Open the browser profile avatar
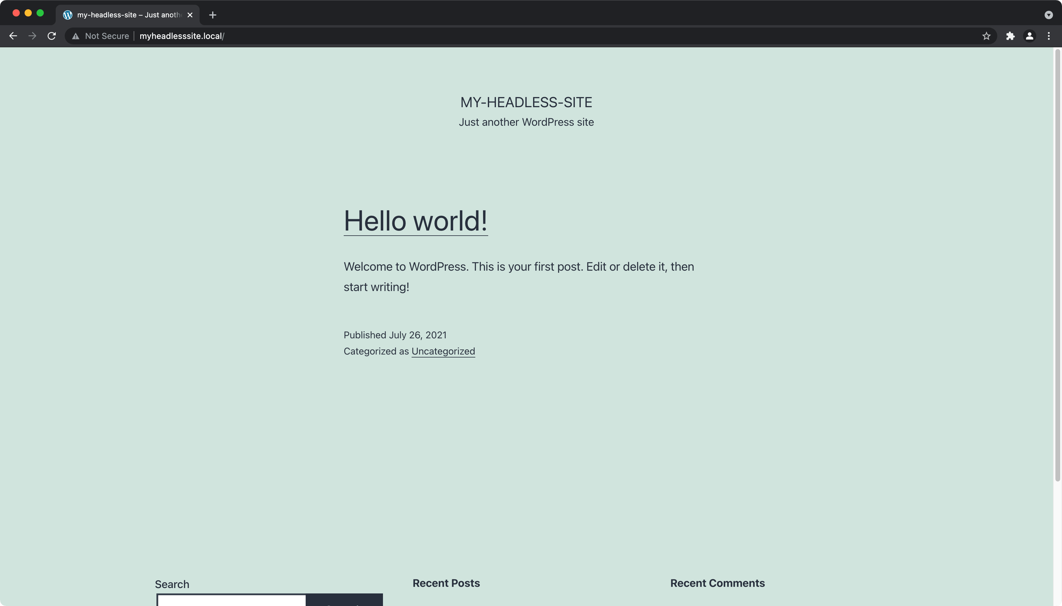 click(1030, 36)
